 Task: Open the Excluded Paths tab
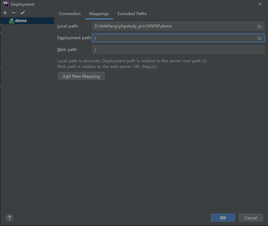132,14
